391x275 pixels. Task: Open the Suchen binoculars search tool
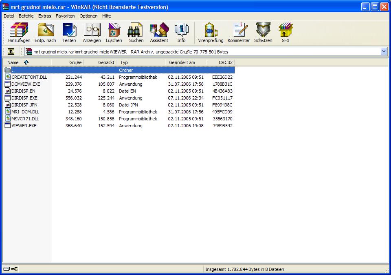(136, 33)
